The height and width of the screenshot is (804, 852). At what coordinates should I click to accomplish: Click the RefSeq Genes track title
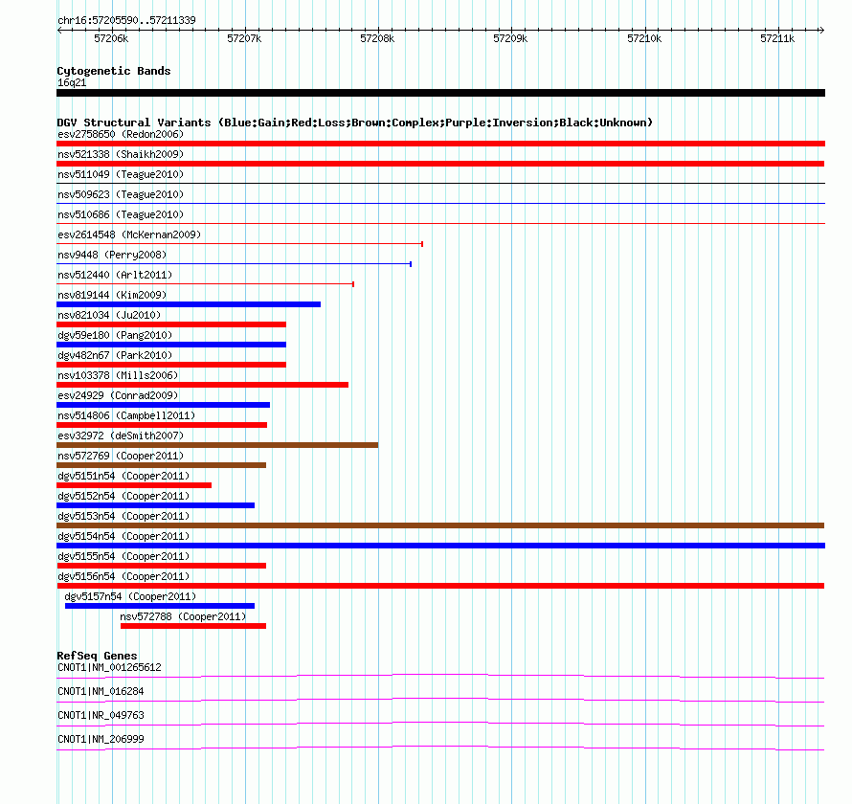tap(98, 656)
